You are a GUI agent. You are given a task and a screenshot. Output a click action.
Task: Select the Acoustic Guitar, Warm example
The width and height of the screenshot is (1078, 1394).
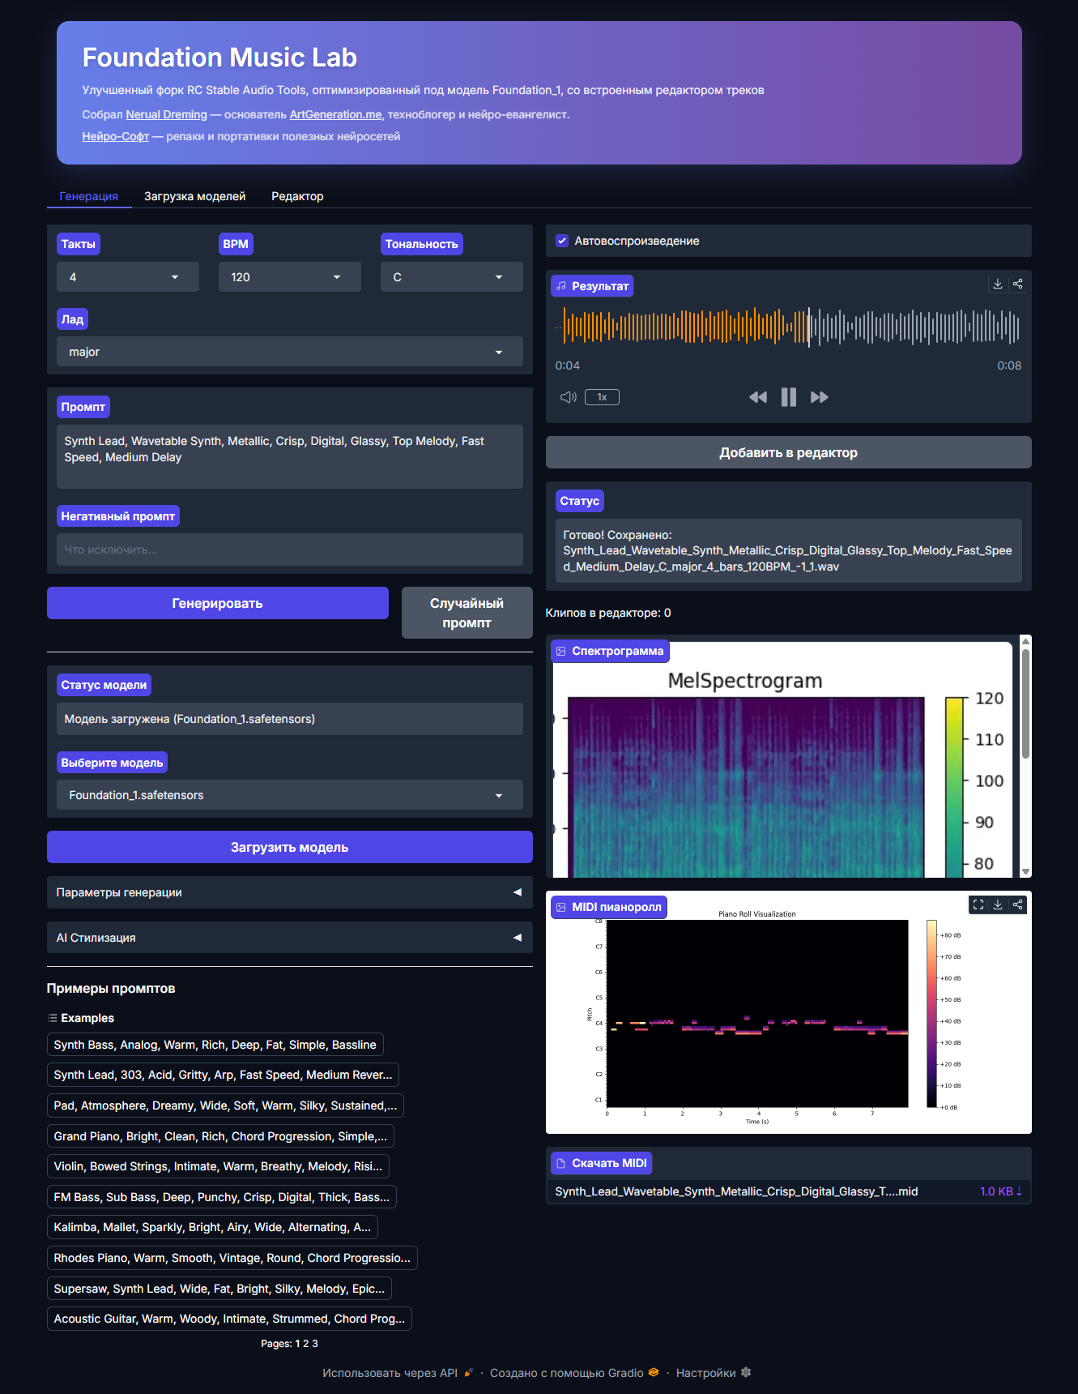229,1319
